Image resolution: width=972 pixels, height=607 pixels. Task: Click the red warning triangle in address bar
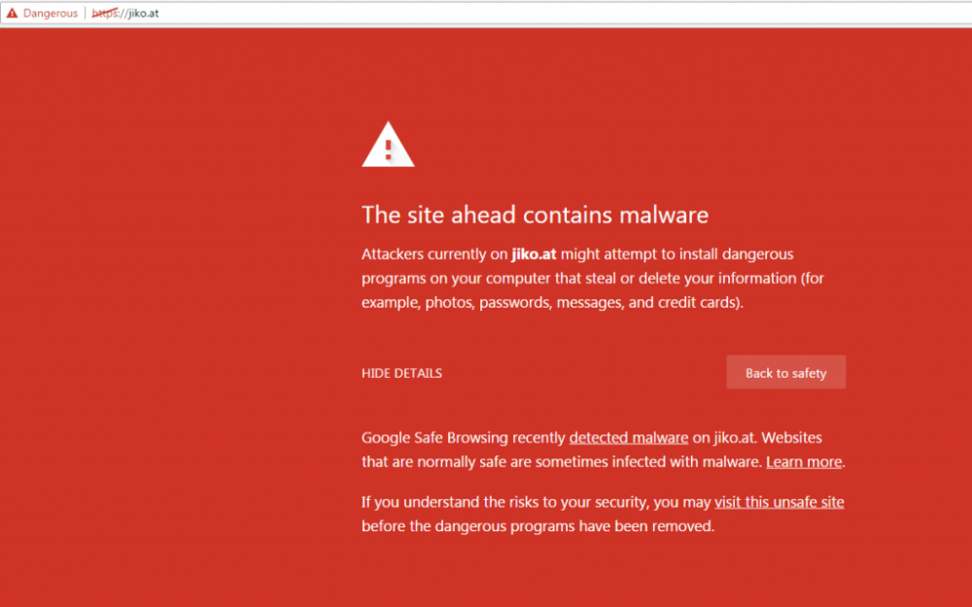coord(12,14)
